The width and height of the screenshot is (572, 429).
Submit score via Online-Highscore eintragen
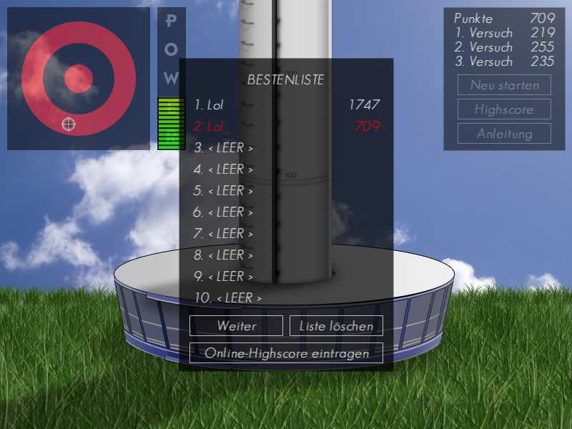click(x=286, y=353)
